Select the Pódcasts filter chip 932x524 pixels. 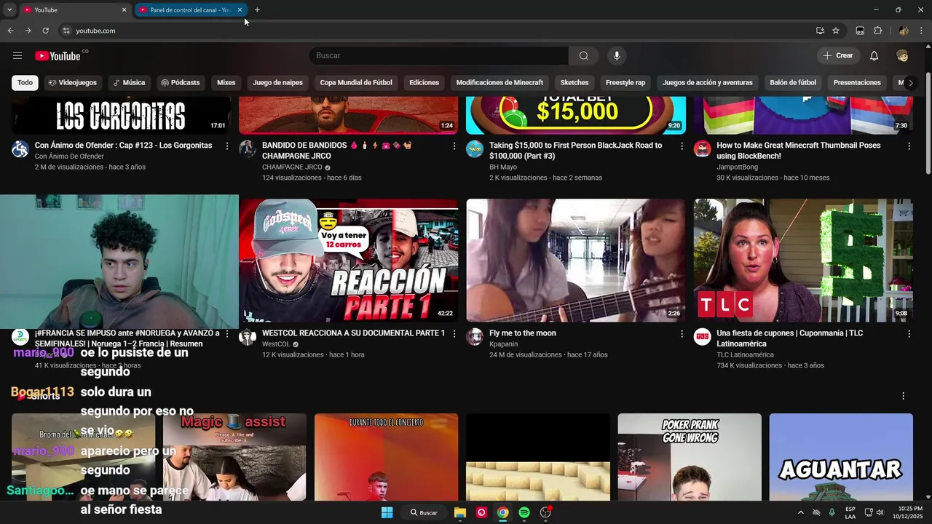pyautogui.click(x=180, y=83)
